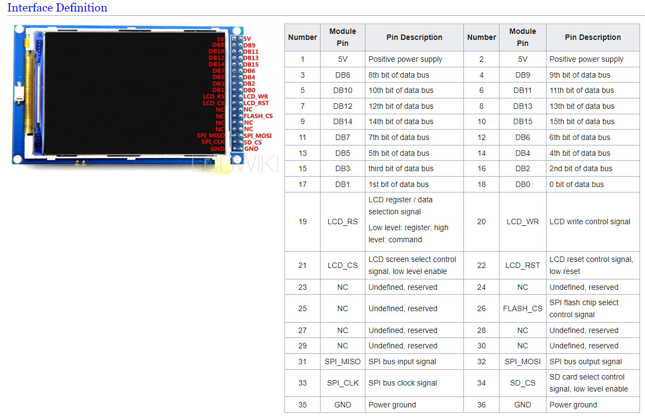
Task: Select the 'LCD register / data selection signal' description
Action: coord(414,221)
